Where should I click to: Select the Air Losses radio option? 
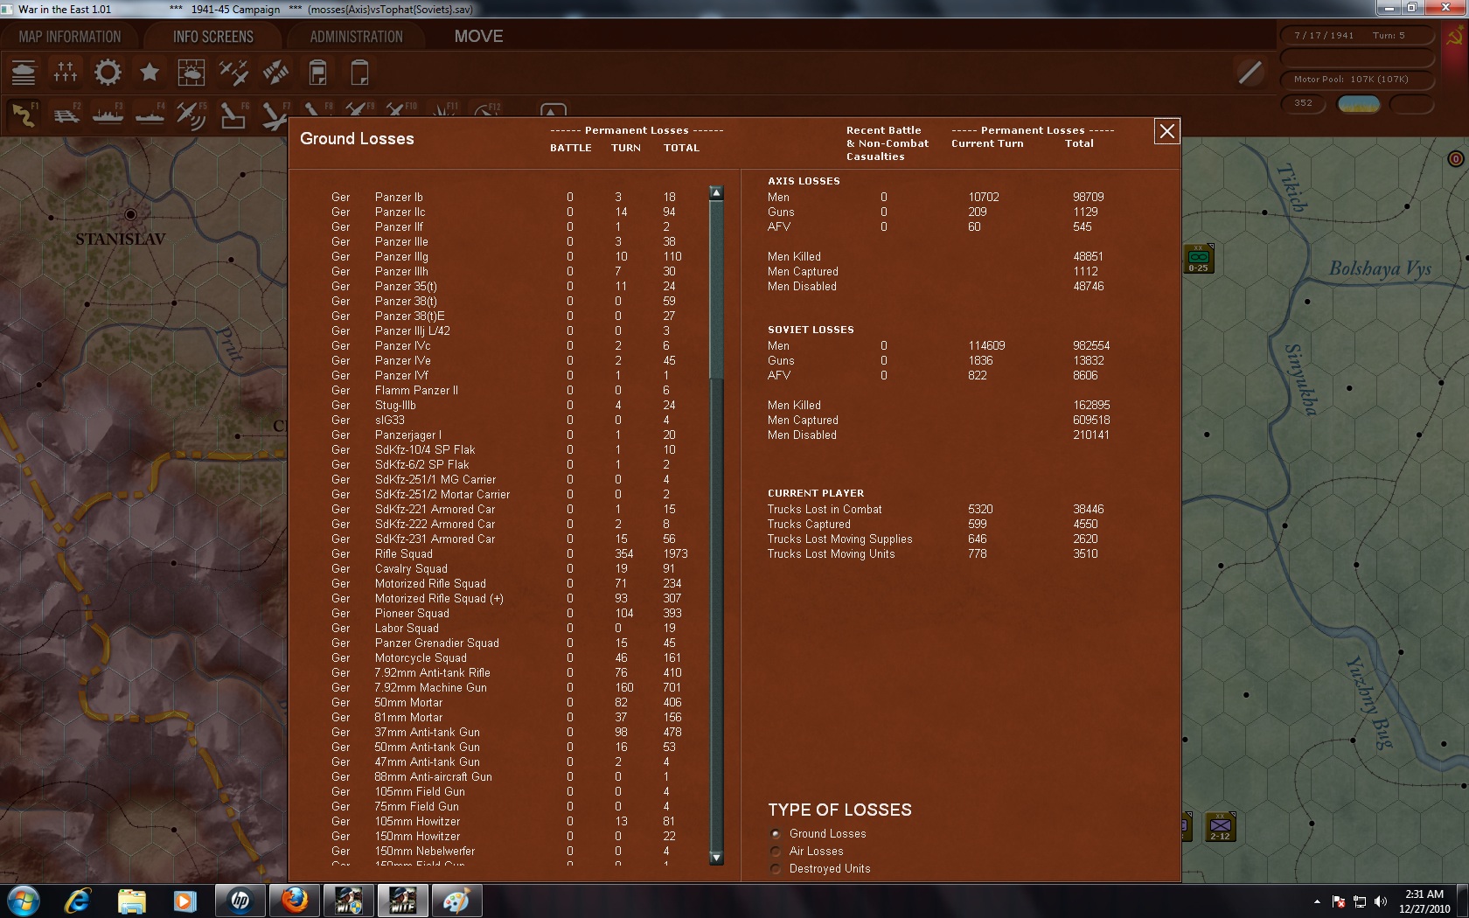coord(775,852)
